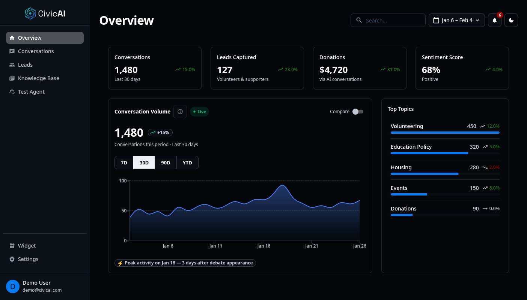Open the Jan 6 – Feb 4 date dropdown
The image size is (527, 300).
pos(456,20)
